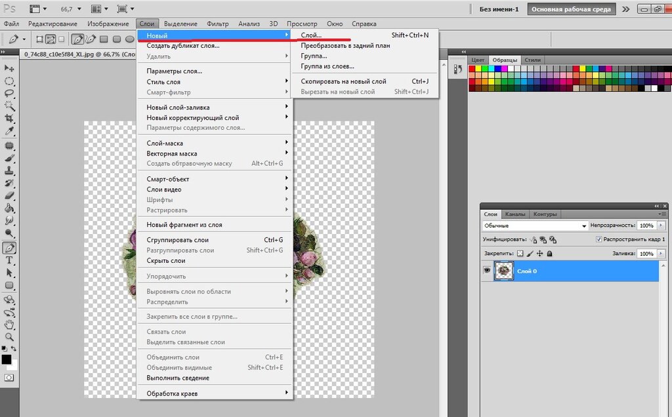
Task: Open the Редактирование menu
Action: coord(52,24)
